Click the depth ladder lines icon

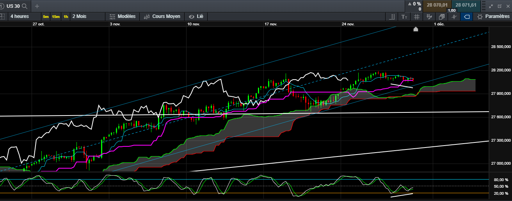click(x=484, y=6)
